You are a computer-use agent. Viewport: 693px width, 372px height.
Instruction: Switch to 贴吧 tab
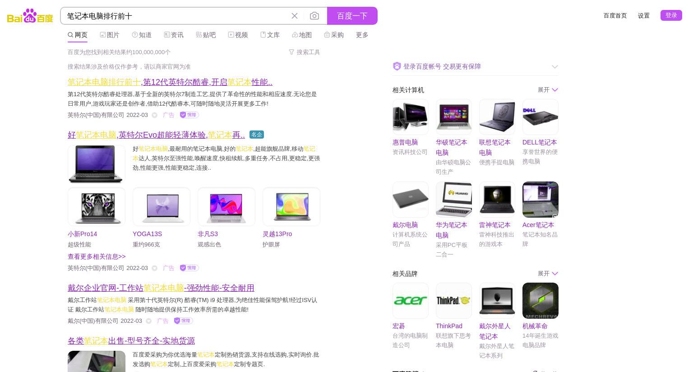[206, 35]
